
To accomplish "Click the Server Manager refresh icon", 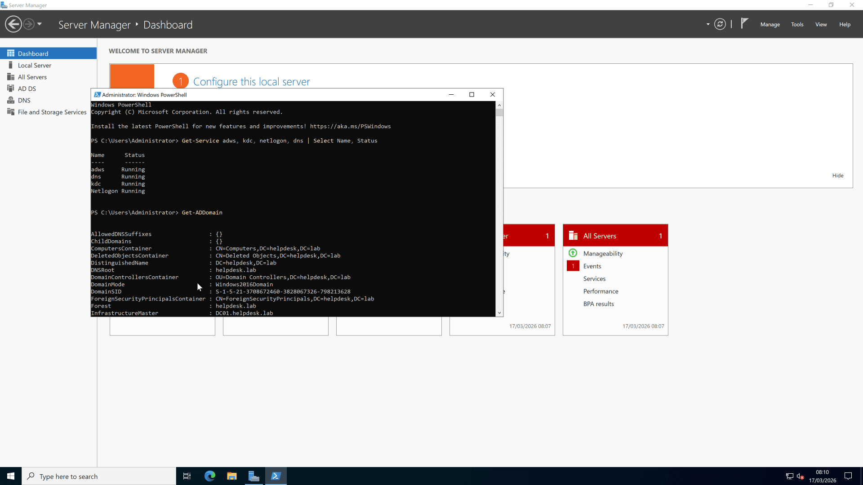I will point(720,24).
